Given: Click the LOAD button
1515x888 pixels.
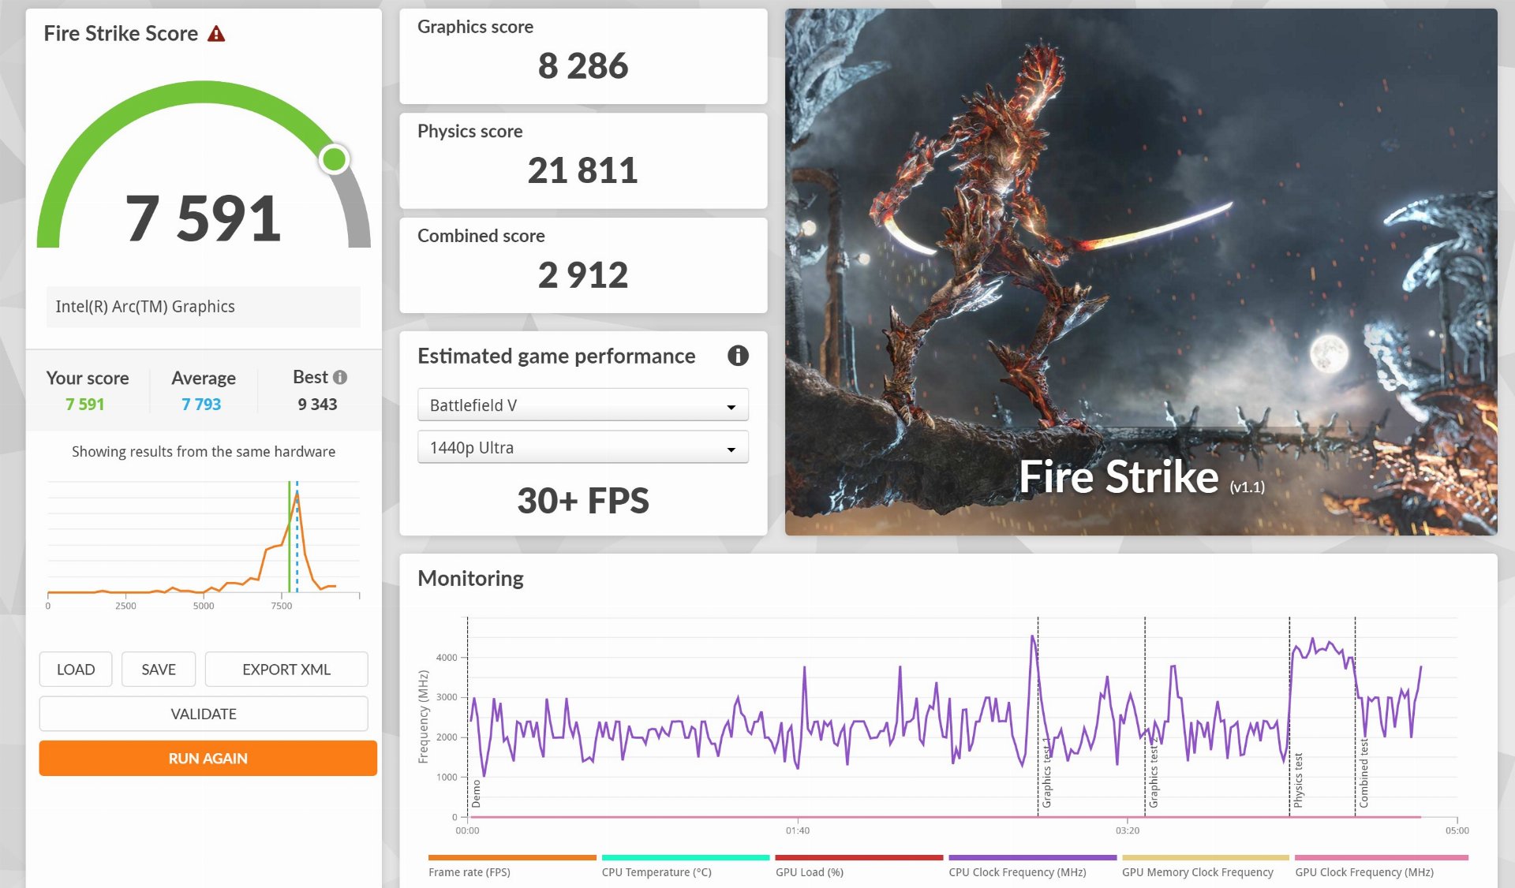Looking at the screenshot, I should pos(76,670).
